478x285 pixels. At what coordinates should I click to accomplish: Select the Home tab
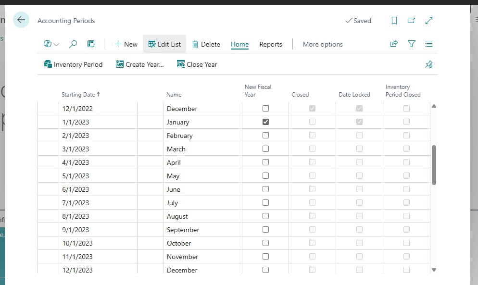tap(239, 44)
